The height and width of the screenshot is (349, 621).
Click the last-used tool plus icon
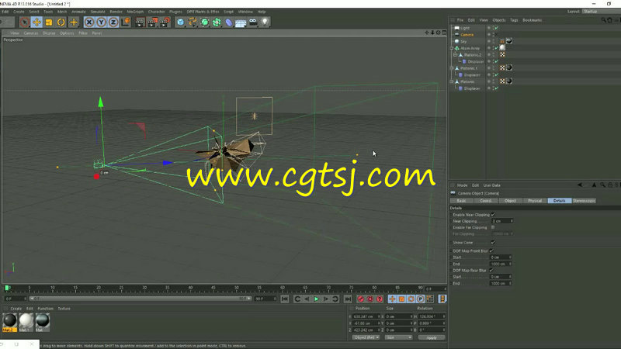tap(74, 22)
